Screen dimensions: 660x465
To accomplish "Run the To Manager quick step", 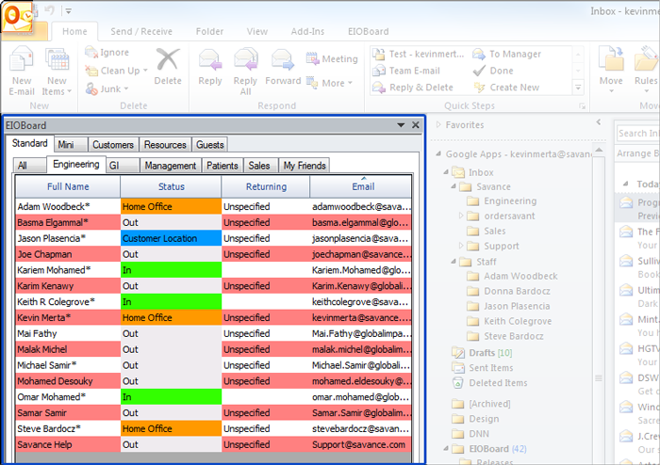I will (x=507, y=55).
